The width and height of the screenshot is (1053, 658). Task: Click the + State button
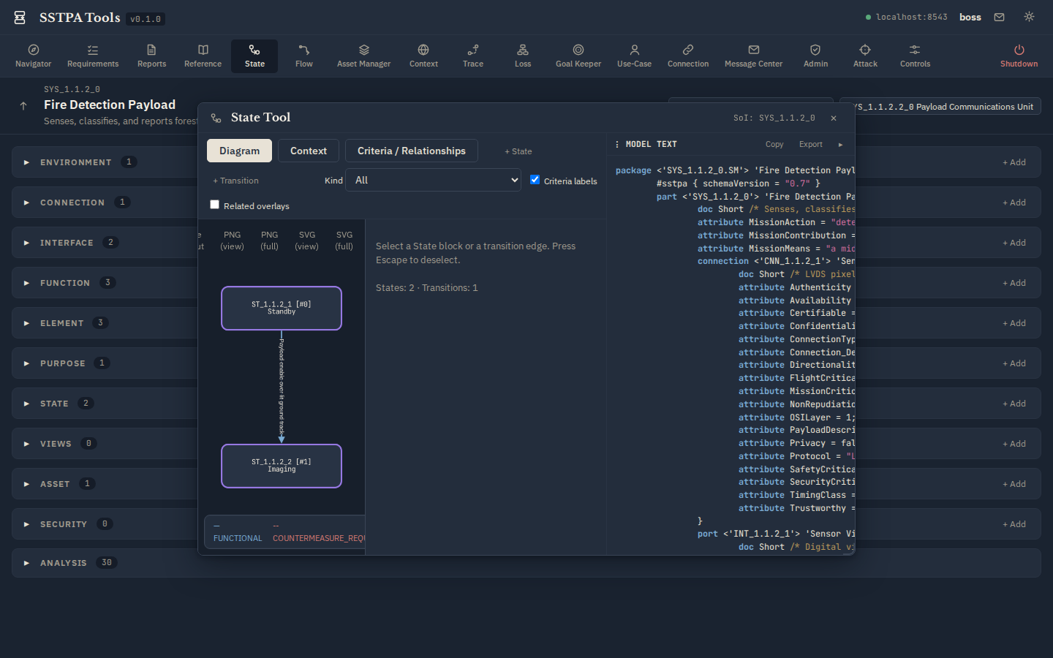coord(518,151)
